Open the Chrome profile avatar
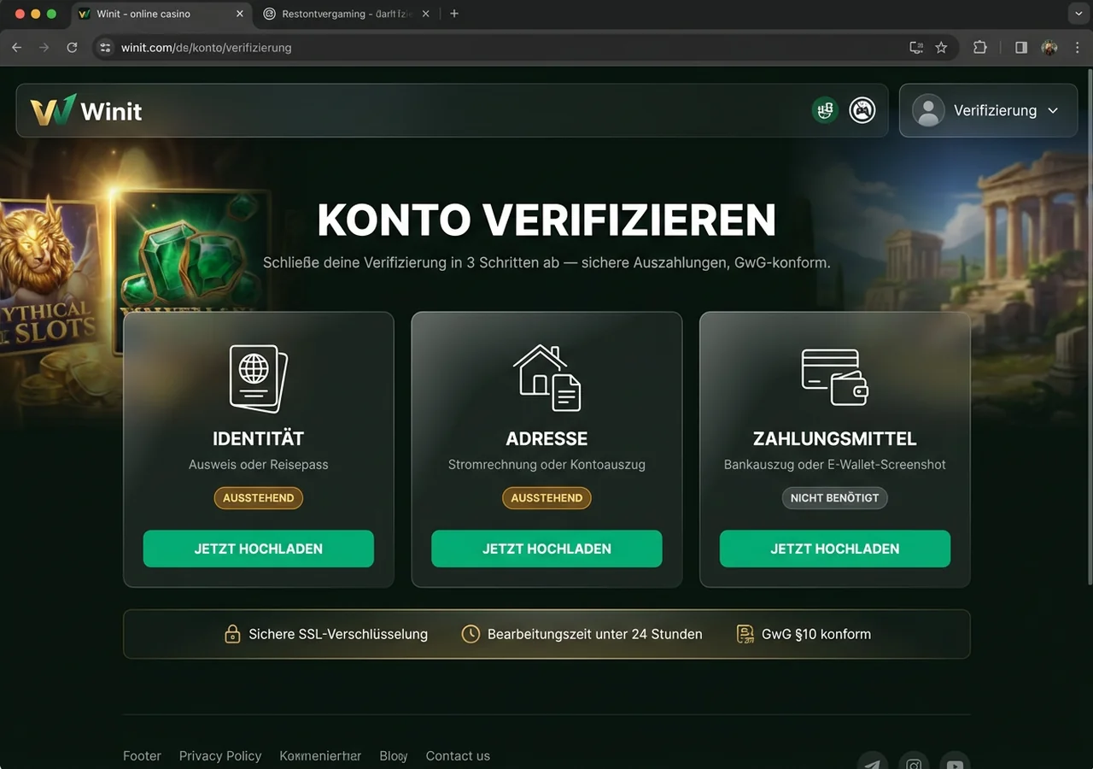Viewport: 1093px width, 769px height. [1049, 48]
